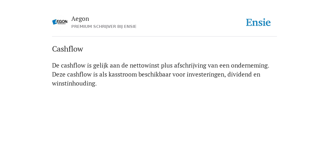Click the word beschikbaar in the paragraph
The width and height of the screenshot is (329, 164).
[155, 74]
